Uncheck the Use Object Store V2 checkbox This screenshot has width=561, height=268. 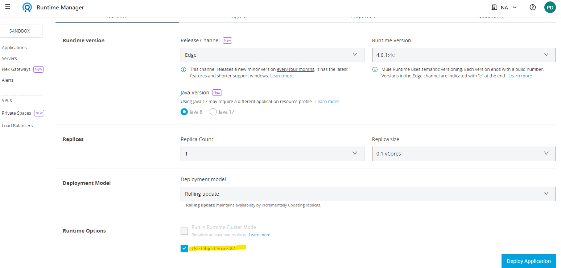coord(184,248)
